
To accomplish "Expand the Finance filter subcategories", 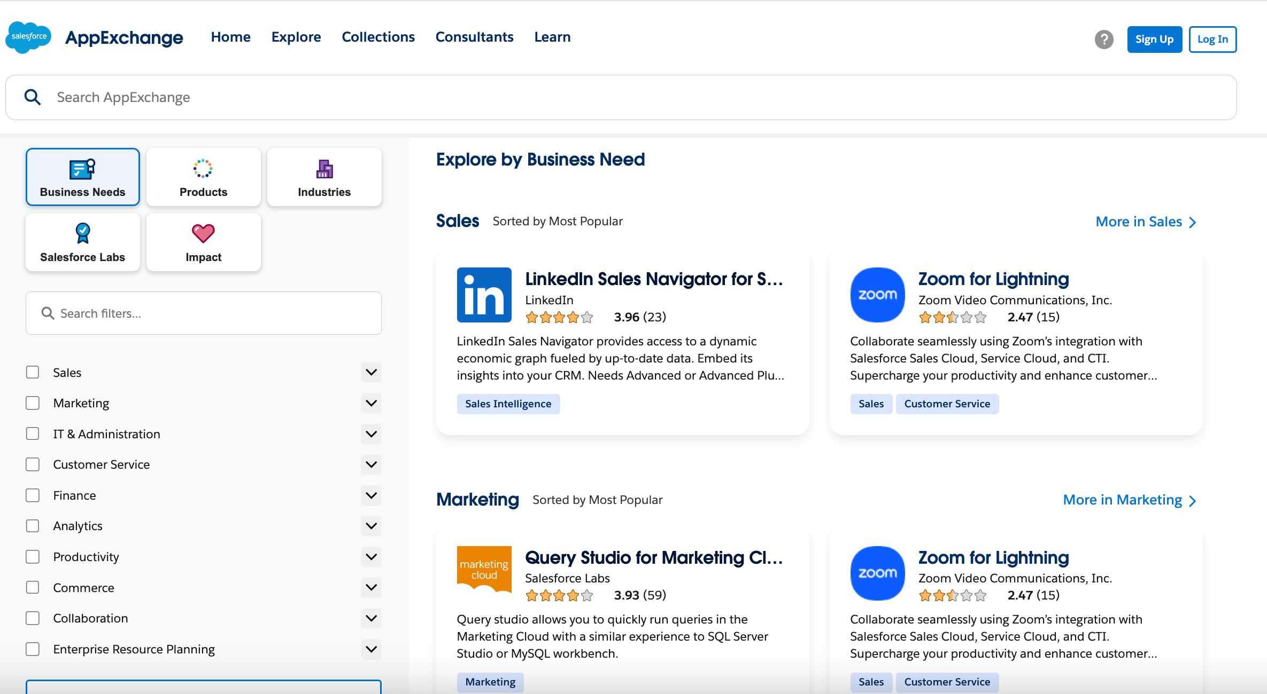I will tap(371, 495).
